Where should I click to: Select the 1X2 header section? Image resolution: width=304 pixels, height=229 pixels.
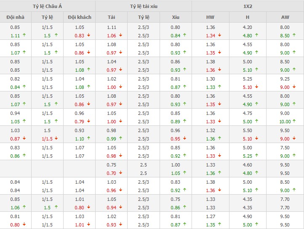248,7
